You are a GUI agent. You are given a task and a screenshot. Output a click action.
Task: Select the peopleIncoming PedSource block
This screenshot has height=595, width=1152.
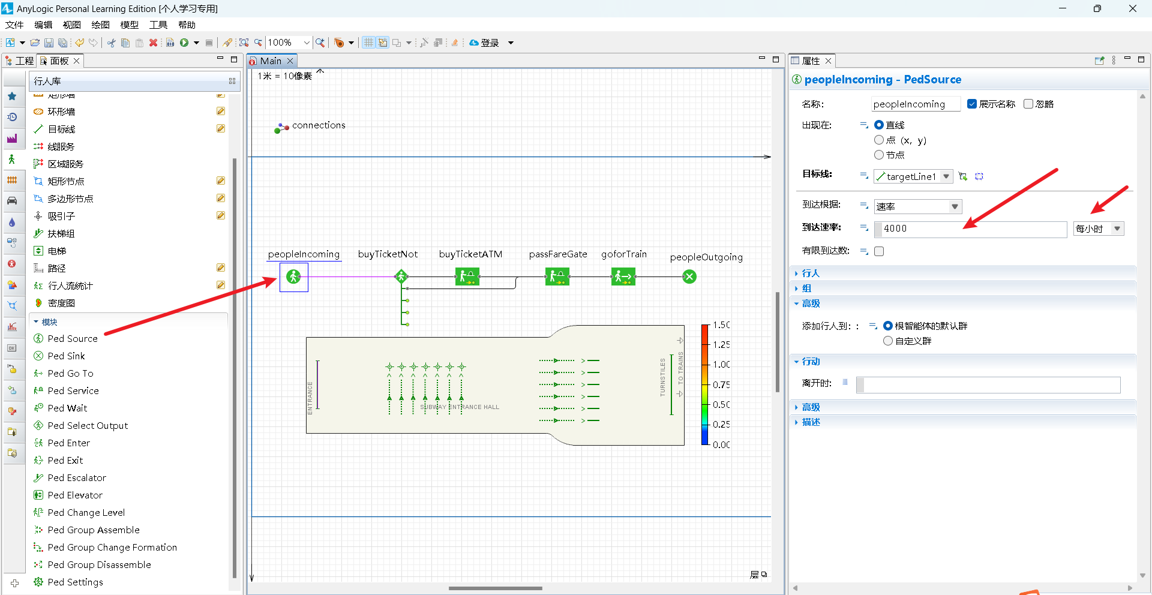pyautogui.click(x=293, y=277)
